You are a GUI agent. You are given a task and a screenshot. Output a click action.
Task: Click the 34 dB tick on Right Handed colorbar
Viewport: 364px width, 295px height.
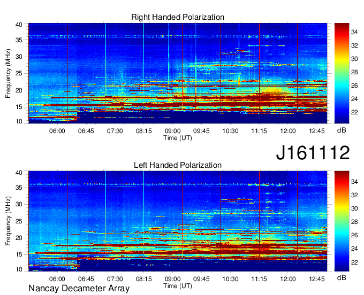click(x=354, y=32)
